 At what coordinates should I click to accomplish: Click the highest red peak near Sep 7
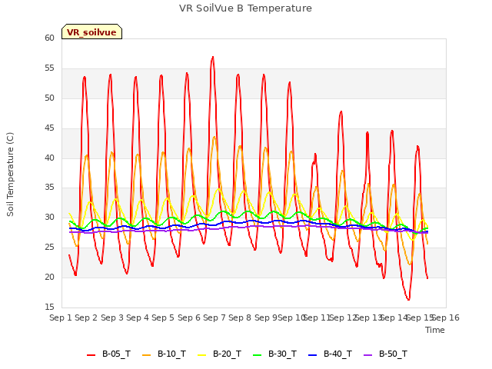point(213,58)
